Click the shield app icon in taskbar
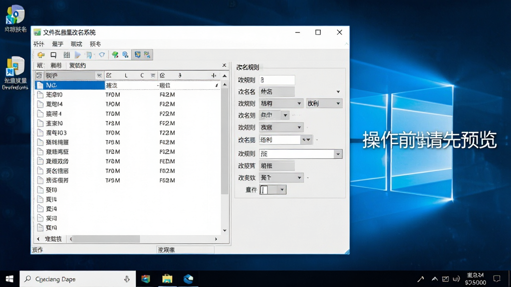511x287 pixels. [x=146, y=279]
